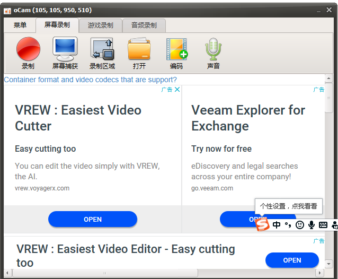Click the Sogou skin/user icon at bar edge

pyautogui.click(x=335, y=225)
